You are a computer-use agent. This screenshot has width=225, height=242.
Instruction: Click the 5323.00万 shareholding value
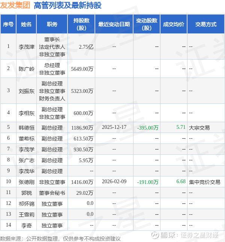tap(82, 91)
